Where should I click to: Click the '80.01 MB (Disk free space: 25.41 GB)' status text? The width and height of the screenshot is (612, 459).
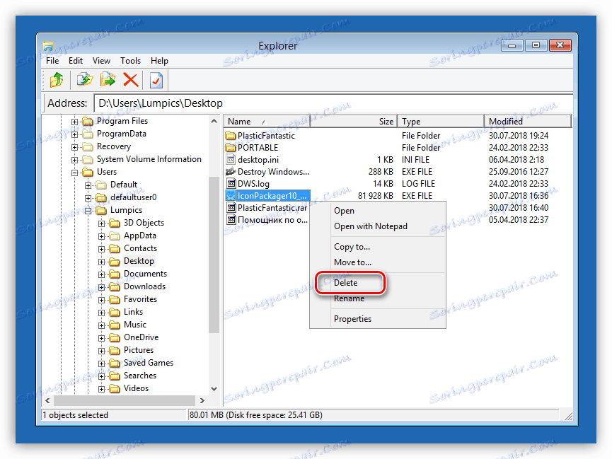[256, 415]
